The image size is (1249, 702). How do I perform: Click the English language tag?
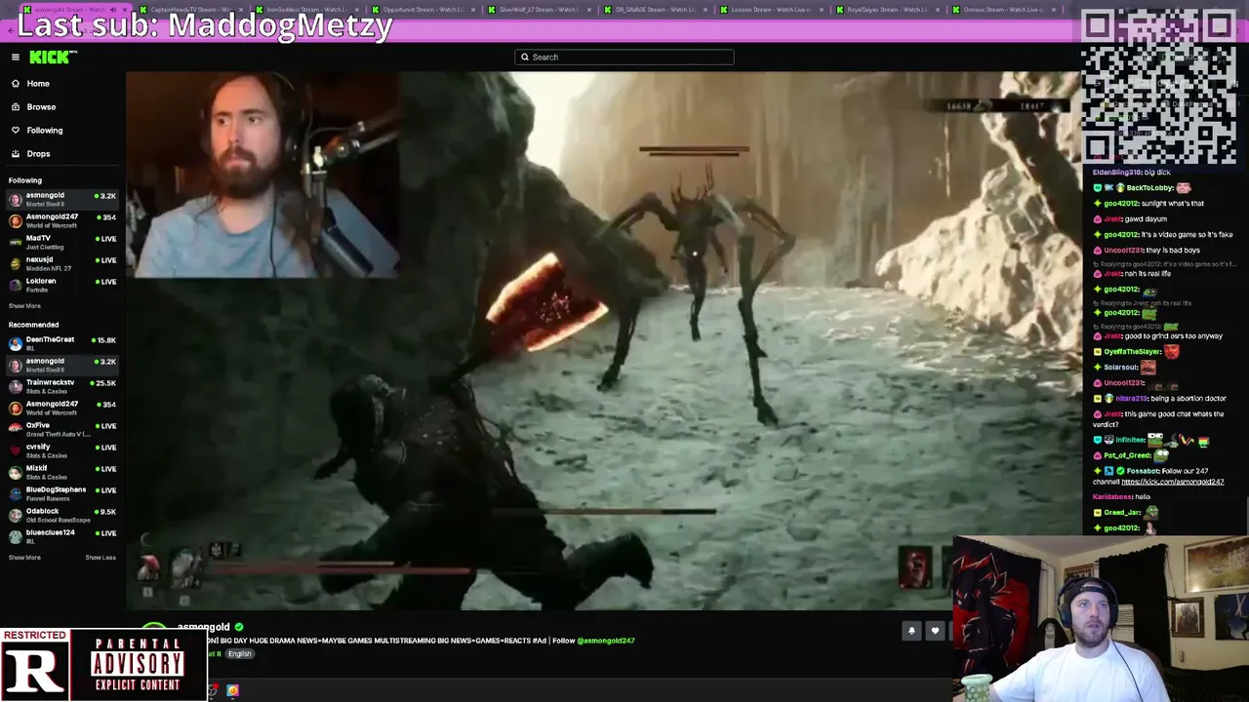click(240, 654)
